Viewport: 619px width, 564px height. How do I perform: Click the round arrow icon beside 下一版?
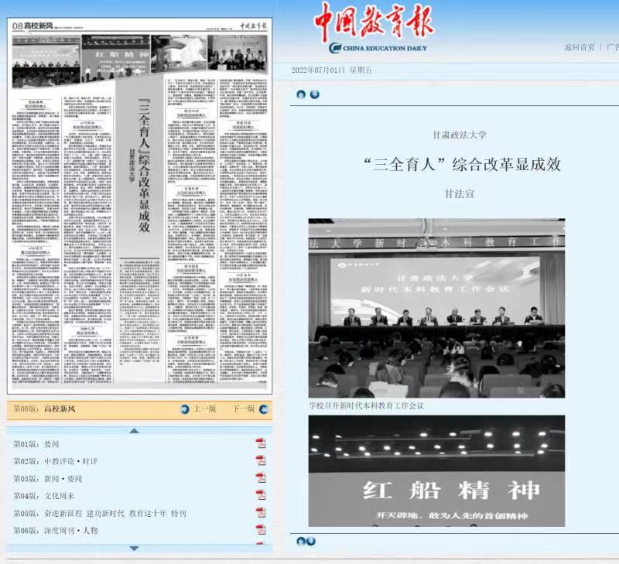click(264, 409)
